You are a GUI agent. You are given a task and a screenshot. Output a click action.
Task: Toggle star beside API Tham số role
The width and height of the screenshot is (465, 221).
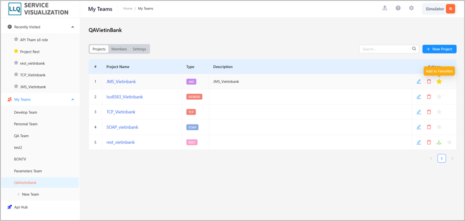pyautogui.click(x=16, y=40)
